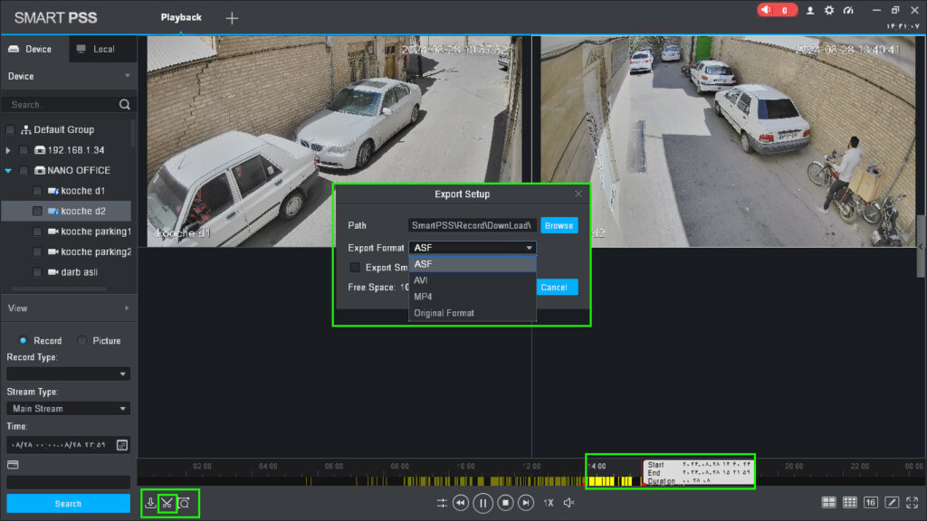Tick the kooche d1 channel checkbox
Screen dimensions: 927x521
pos(37,191)
